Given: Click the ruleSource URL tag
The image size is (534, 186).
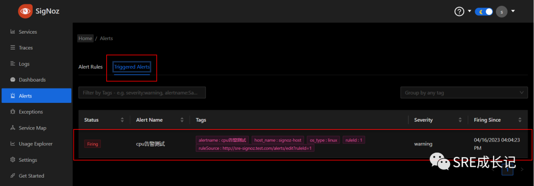Looking at the screenshot, I should (x=255, y=148).
